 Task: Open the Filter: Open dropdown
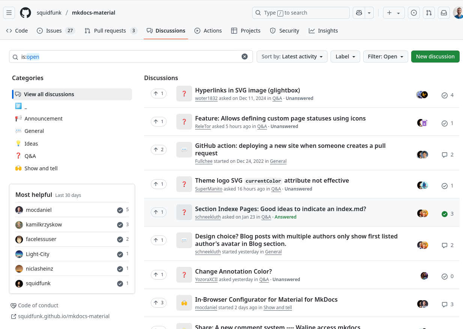tap(385, 57)
